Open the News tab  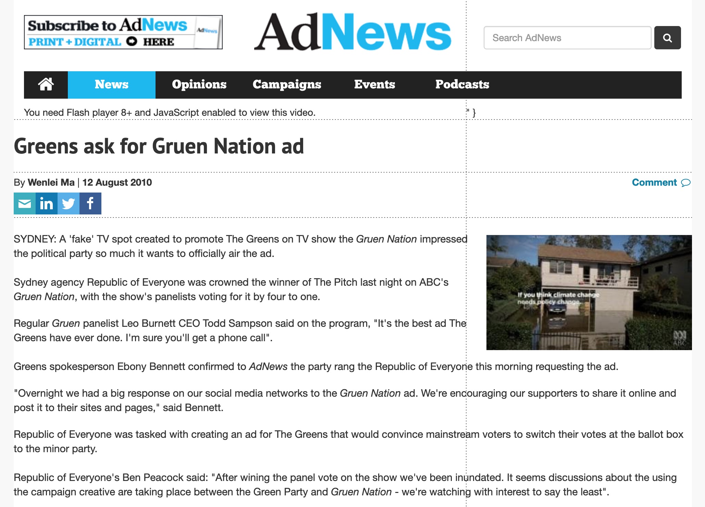112,85
